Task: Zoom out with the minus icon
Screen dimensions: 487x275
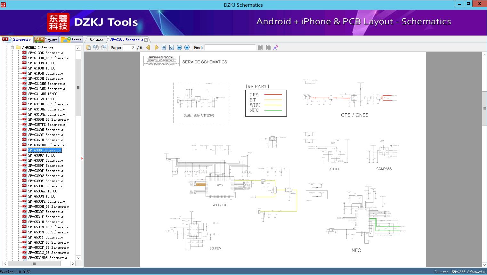Action: coord(179,47)
